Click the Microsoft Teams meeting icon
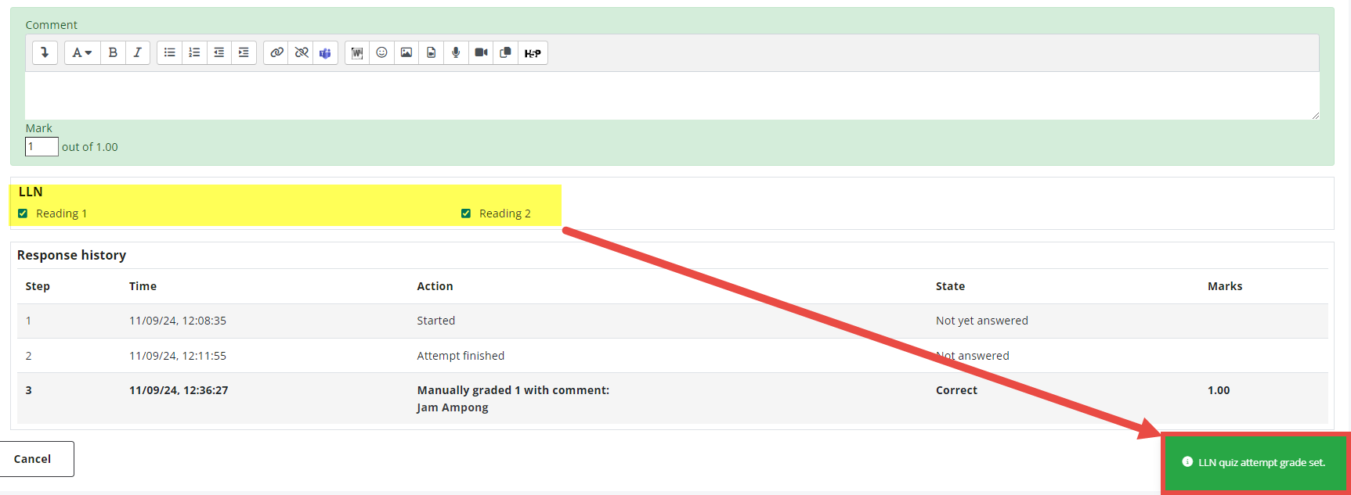Viewport: 1351px width, 495px height. pyautogui.click(x=325, y=52)
